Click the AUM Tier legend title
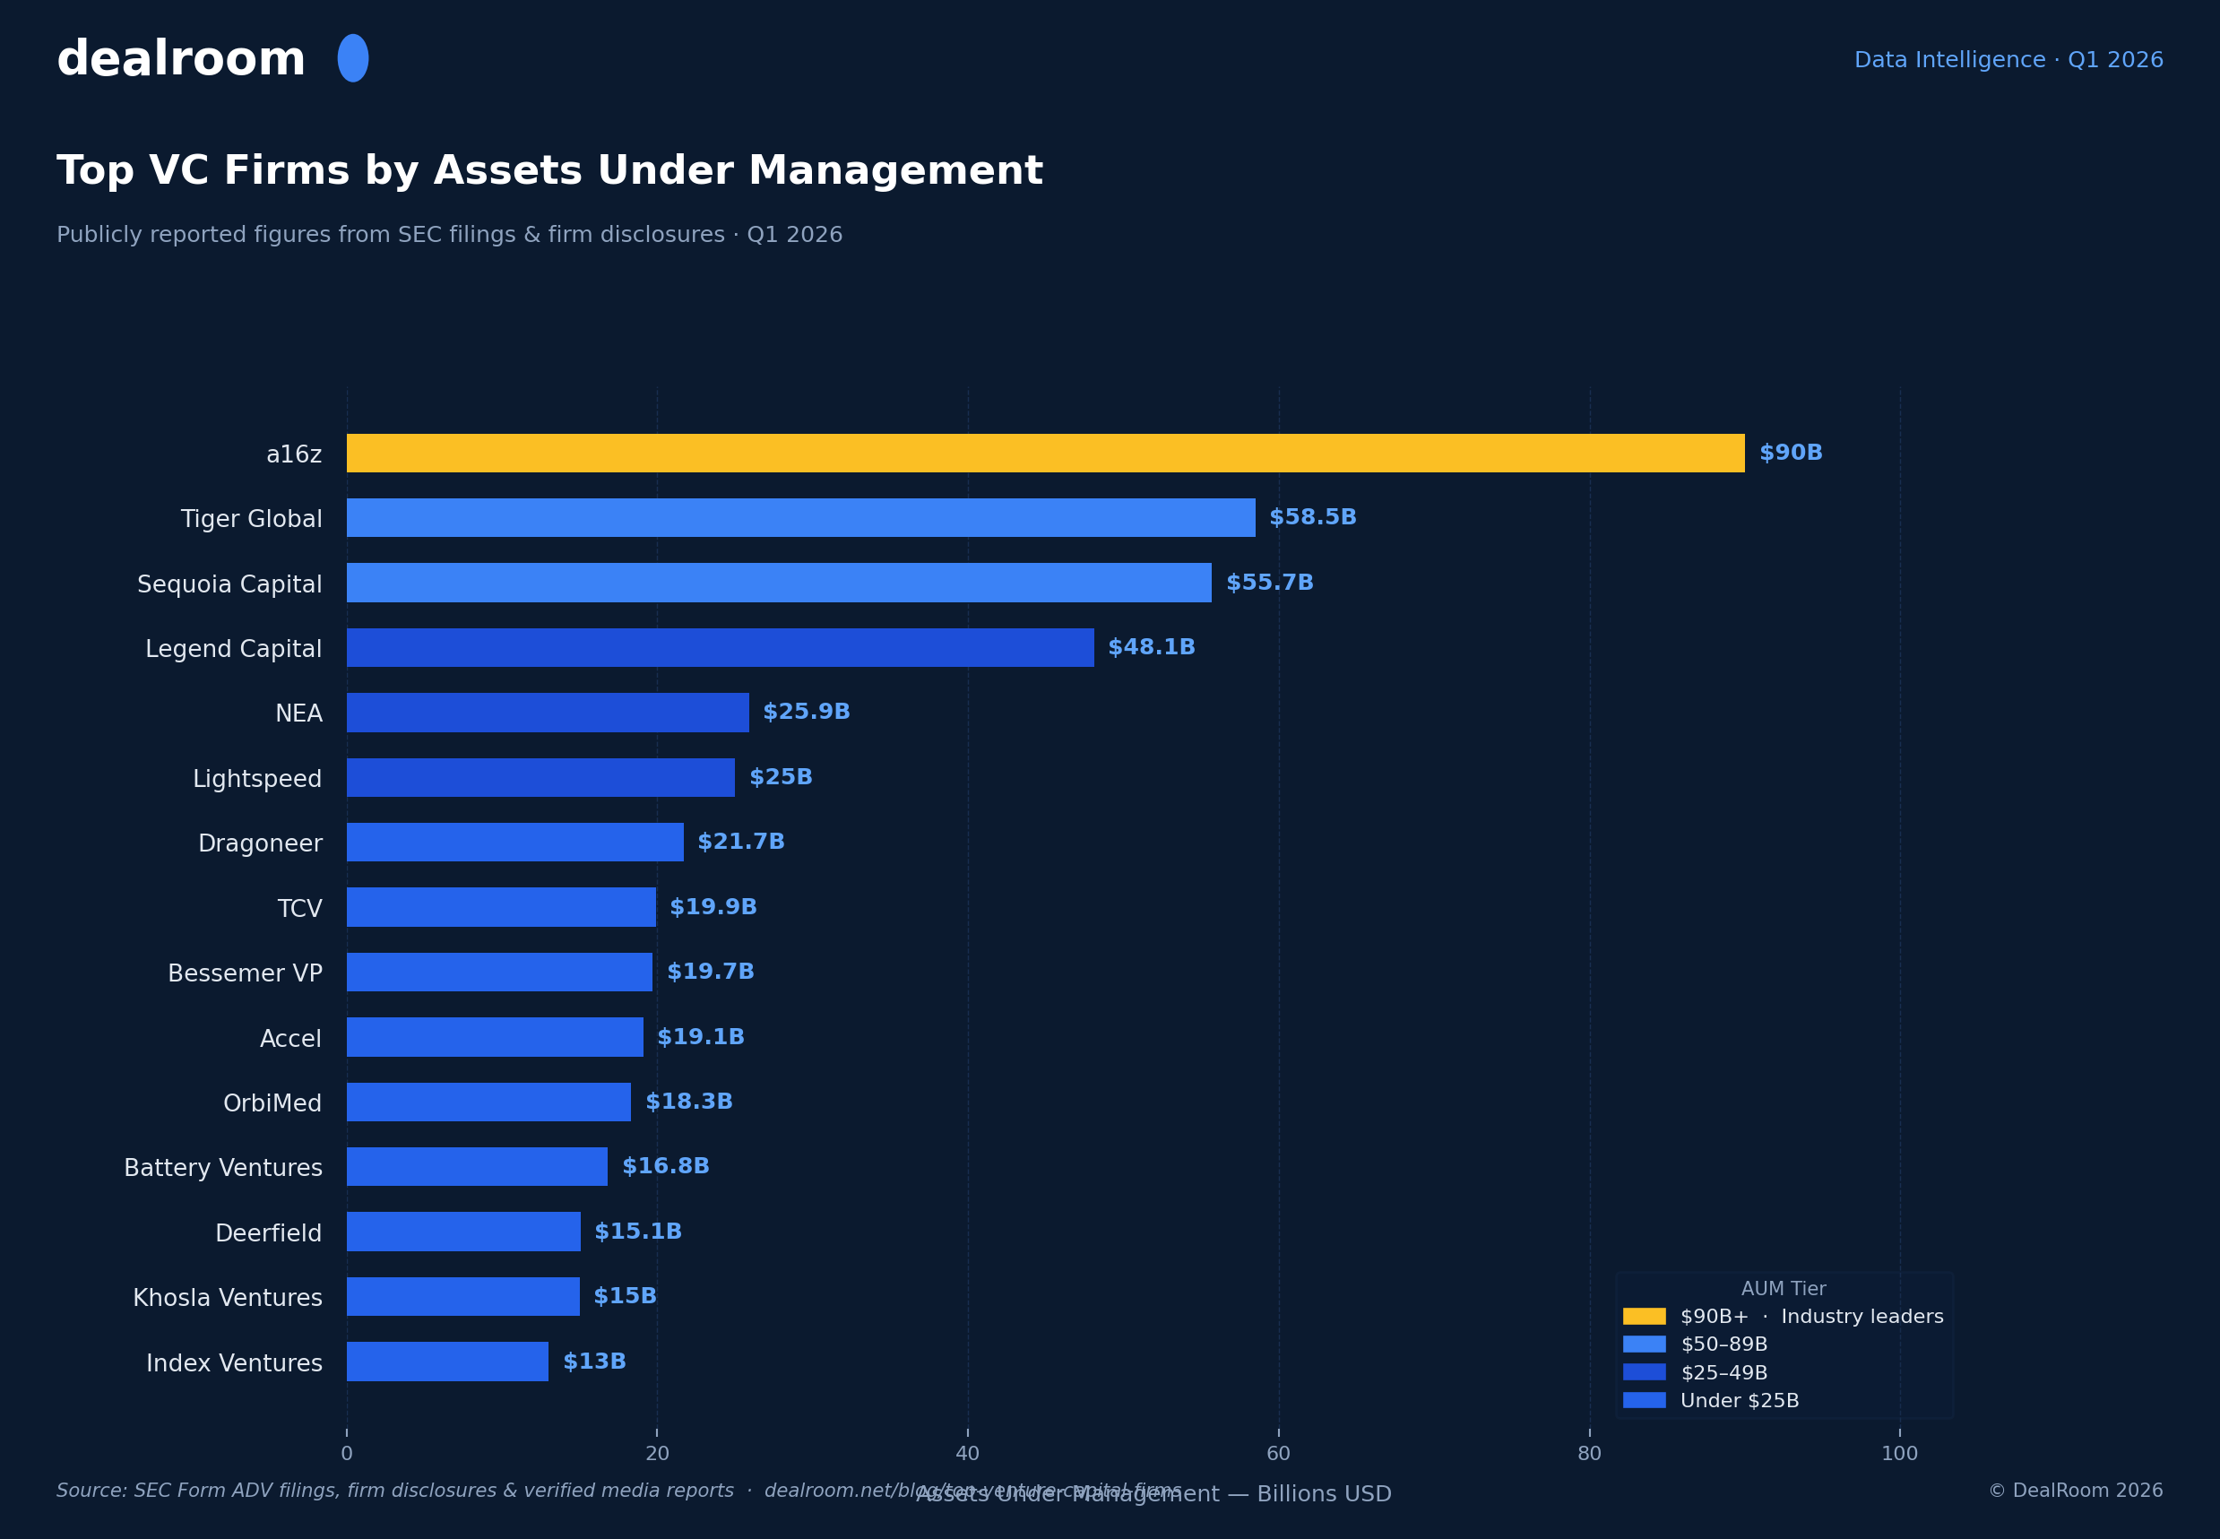The image size is (2220, 1539). click(x=1783, y=1289)
